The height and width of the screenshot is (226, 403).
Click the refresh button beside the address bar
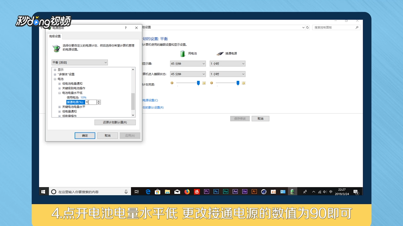pos(308,27)
